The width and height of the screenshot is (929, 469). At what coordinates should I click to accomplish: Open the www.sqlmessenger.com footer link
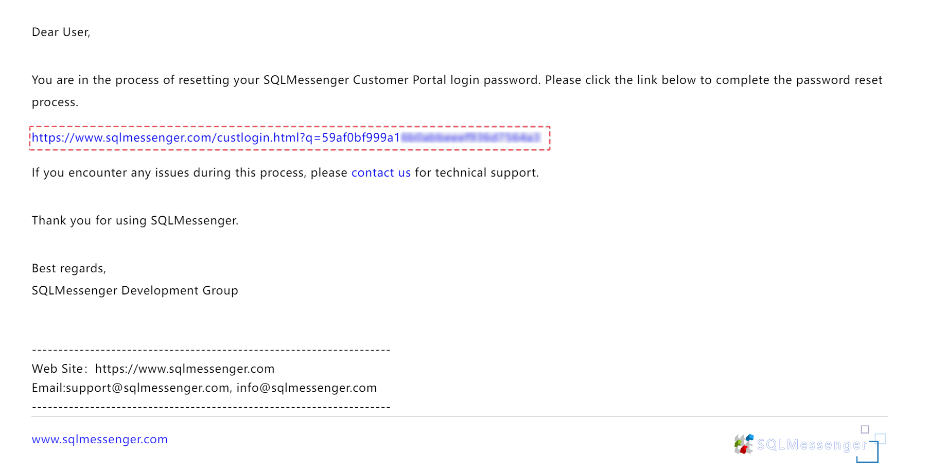point(100,440)
